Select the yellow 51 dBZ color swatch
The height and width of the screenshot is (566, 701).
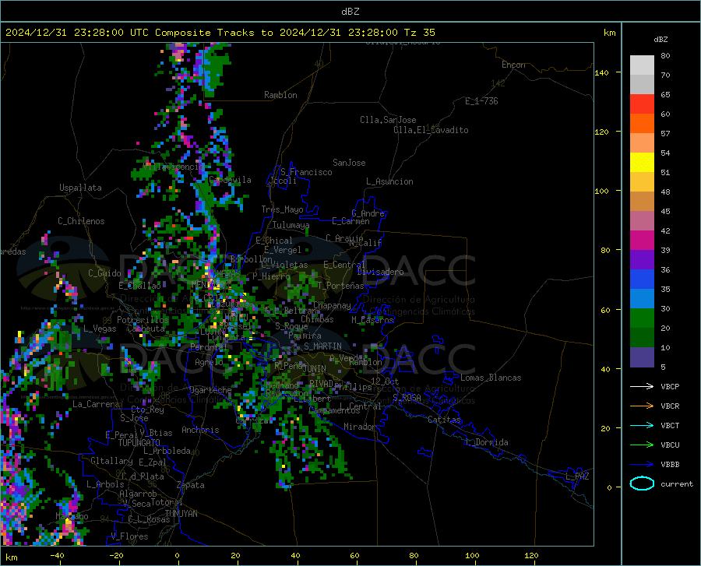[642, 163]
